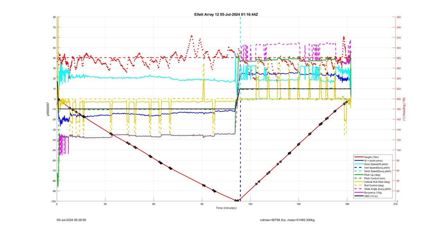Click dashed magenta Glide Angle legend line sample

358,189
